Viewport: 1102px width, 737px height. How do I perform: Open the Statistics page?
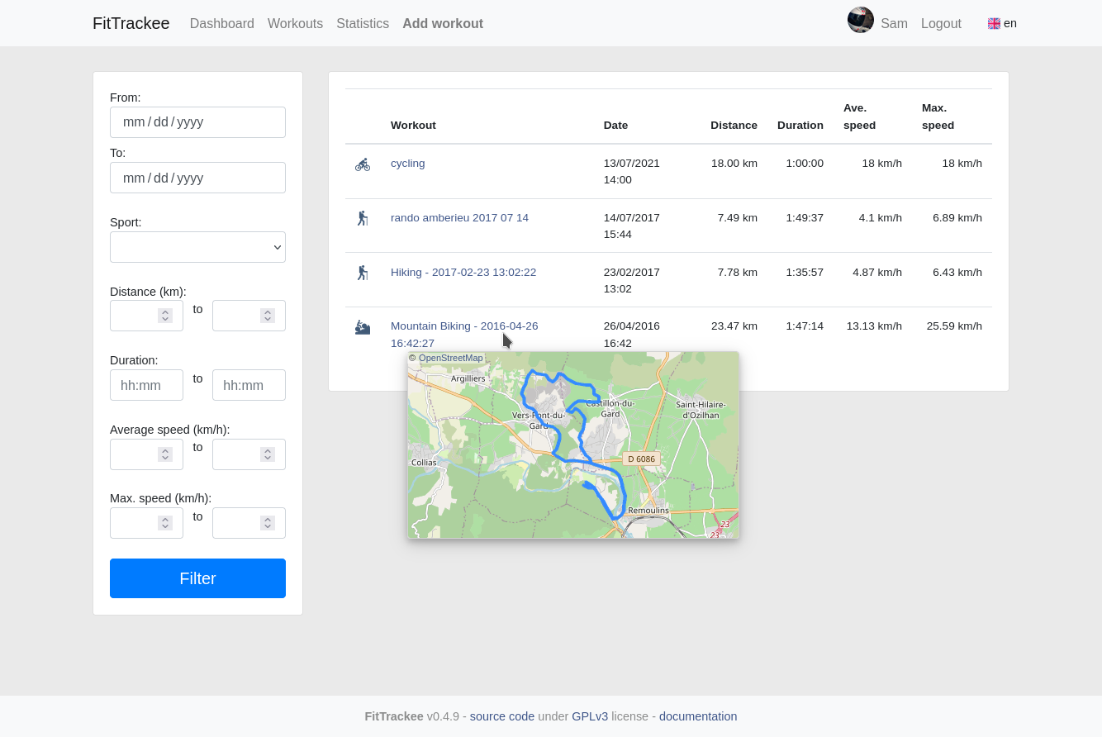[362, 24]
